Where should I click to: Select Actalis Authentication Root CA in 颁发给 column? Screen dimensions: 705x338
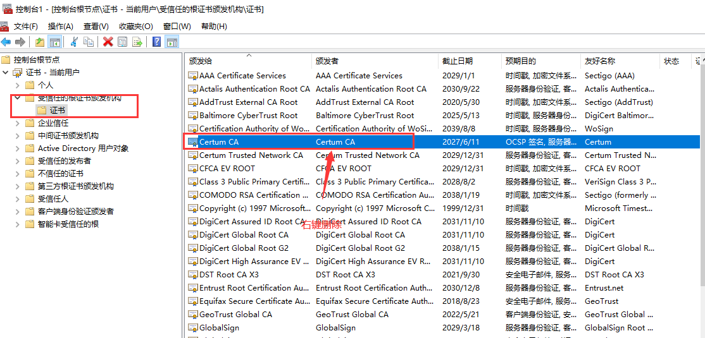[254, 89]
